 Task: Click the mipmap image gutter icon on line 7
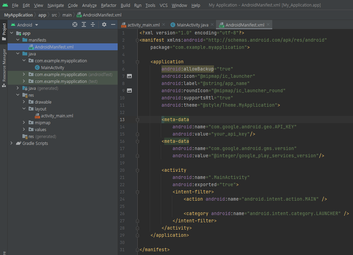tap(129, 76)
